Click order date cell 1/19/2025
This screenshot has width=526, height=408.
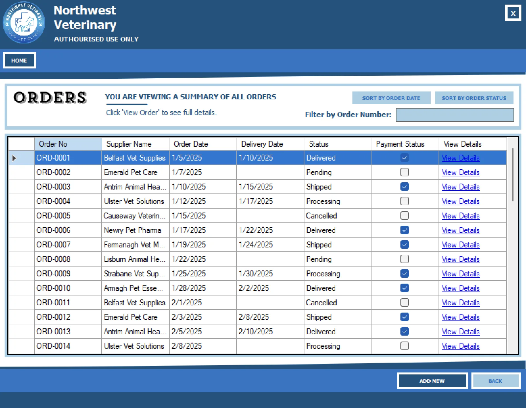[203, 245]
